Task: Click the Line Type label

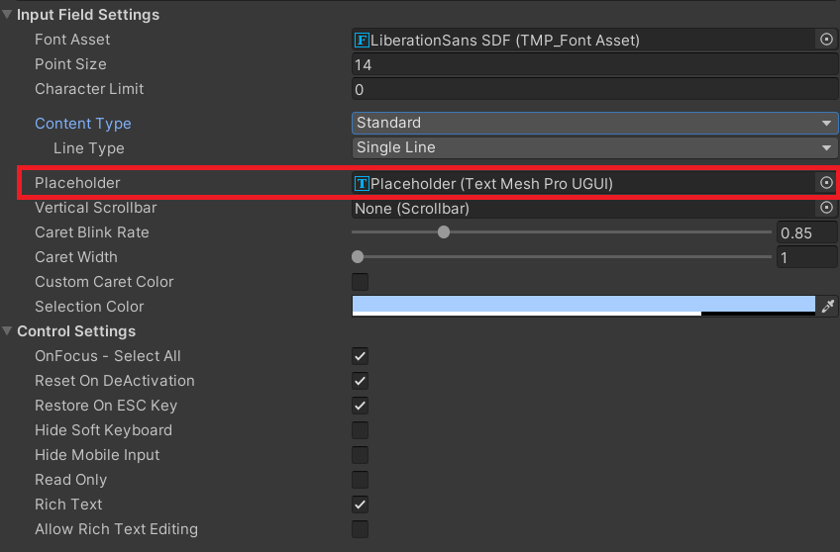Action: click(x=89, y=148)
